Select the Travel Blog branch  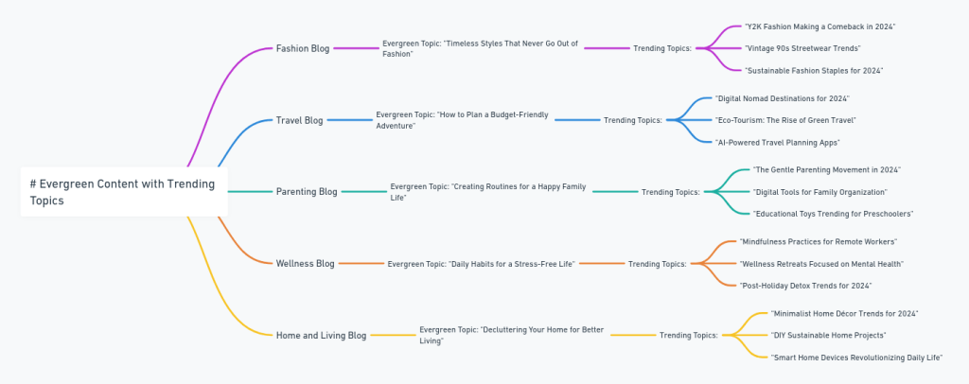[299, 120]
